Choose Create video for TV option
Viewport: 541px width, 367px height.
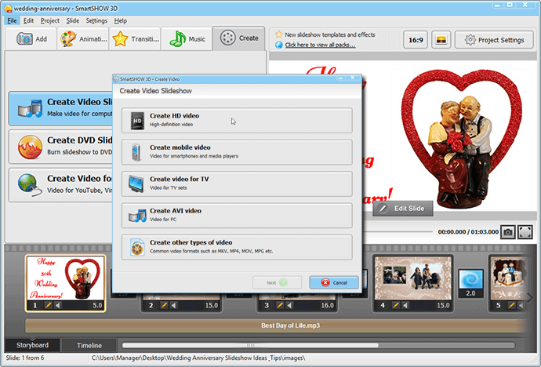pos(237,183)
